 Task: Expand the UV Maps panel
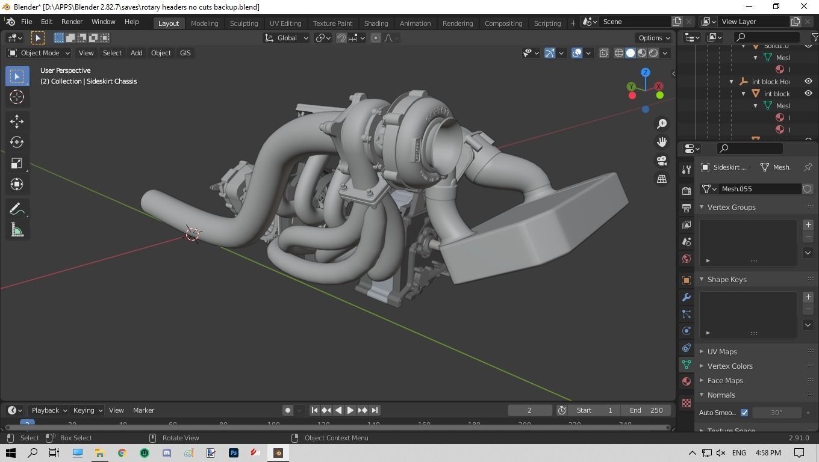pos(722,351)
